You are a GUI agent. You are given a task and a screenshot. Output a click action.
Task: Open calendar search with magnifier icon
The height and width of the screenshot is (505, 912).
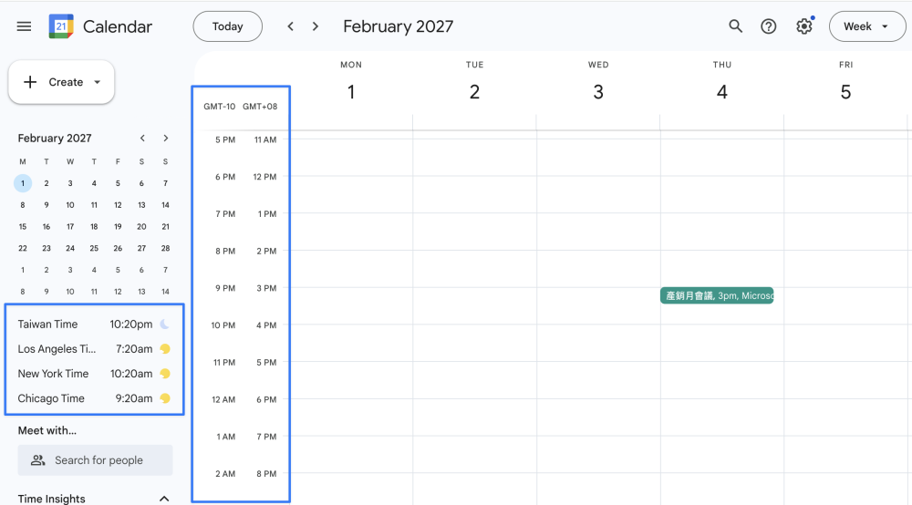[735, 26]
